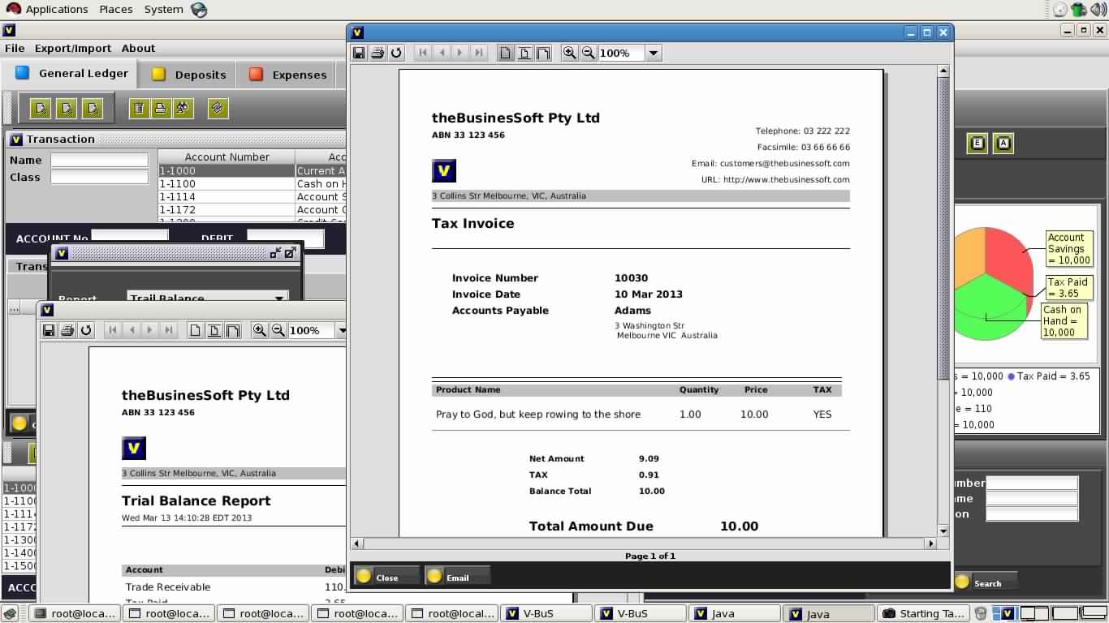The image size is (1109, 623).
Task: Select account row 1-1000
Action: (252, 170)
